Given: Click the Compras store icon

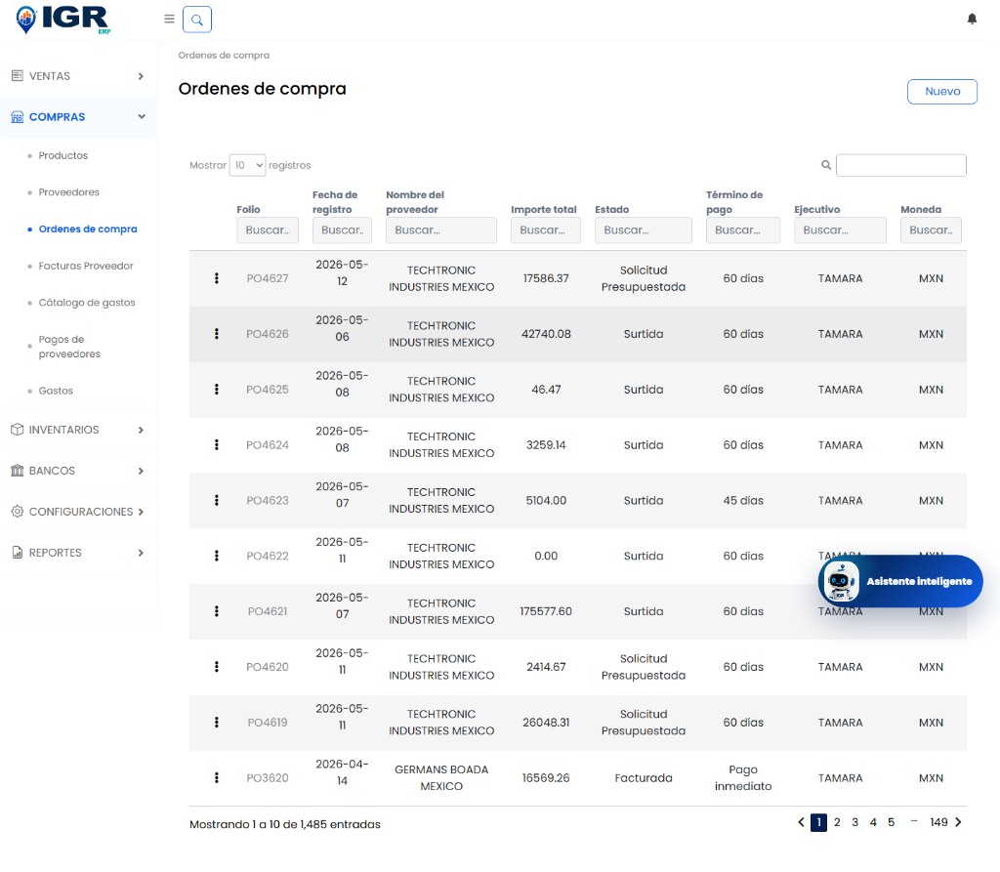Looking at the screenshot, I should (x=18, y=117).
